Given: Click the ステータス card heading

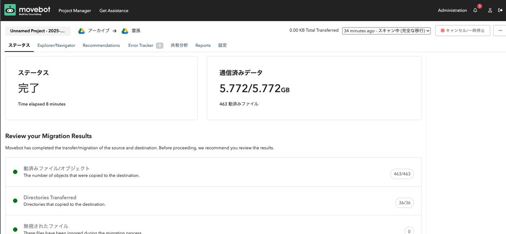Looking at the screenshot, I should pyautogui.click(x=33, y=73).
